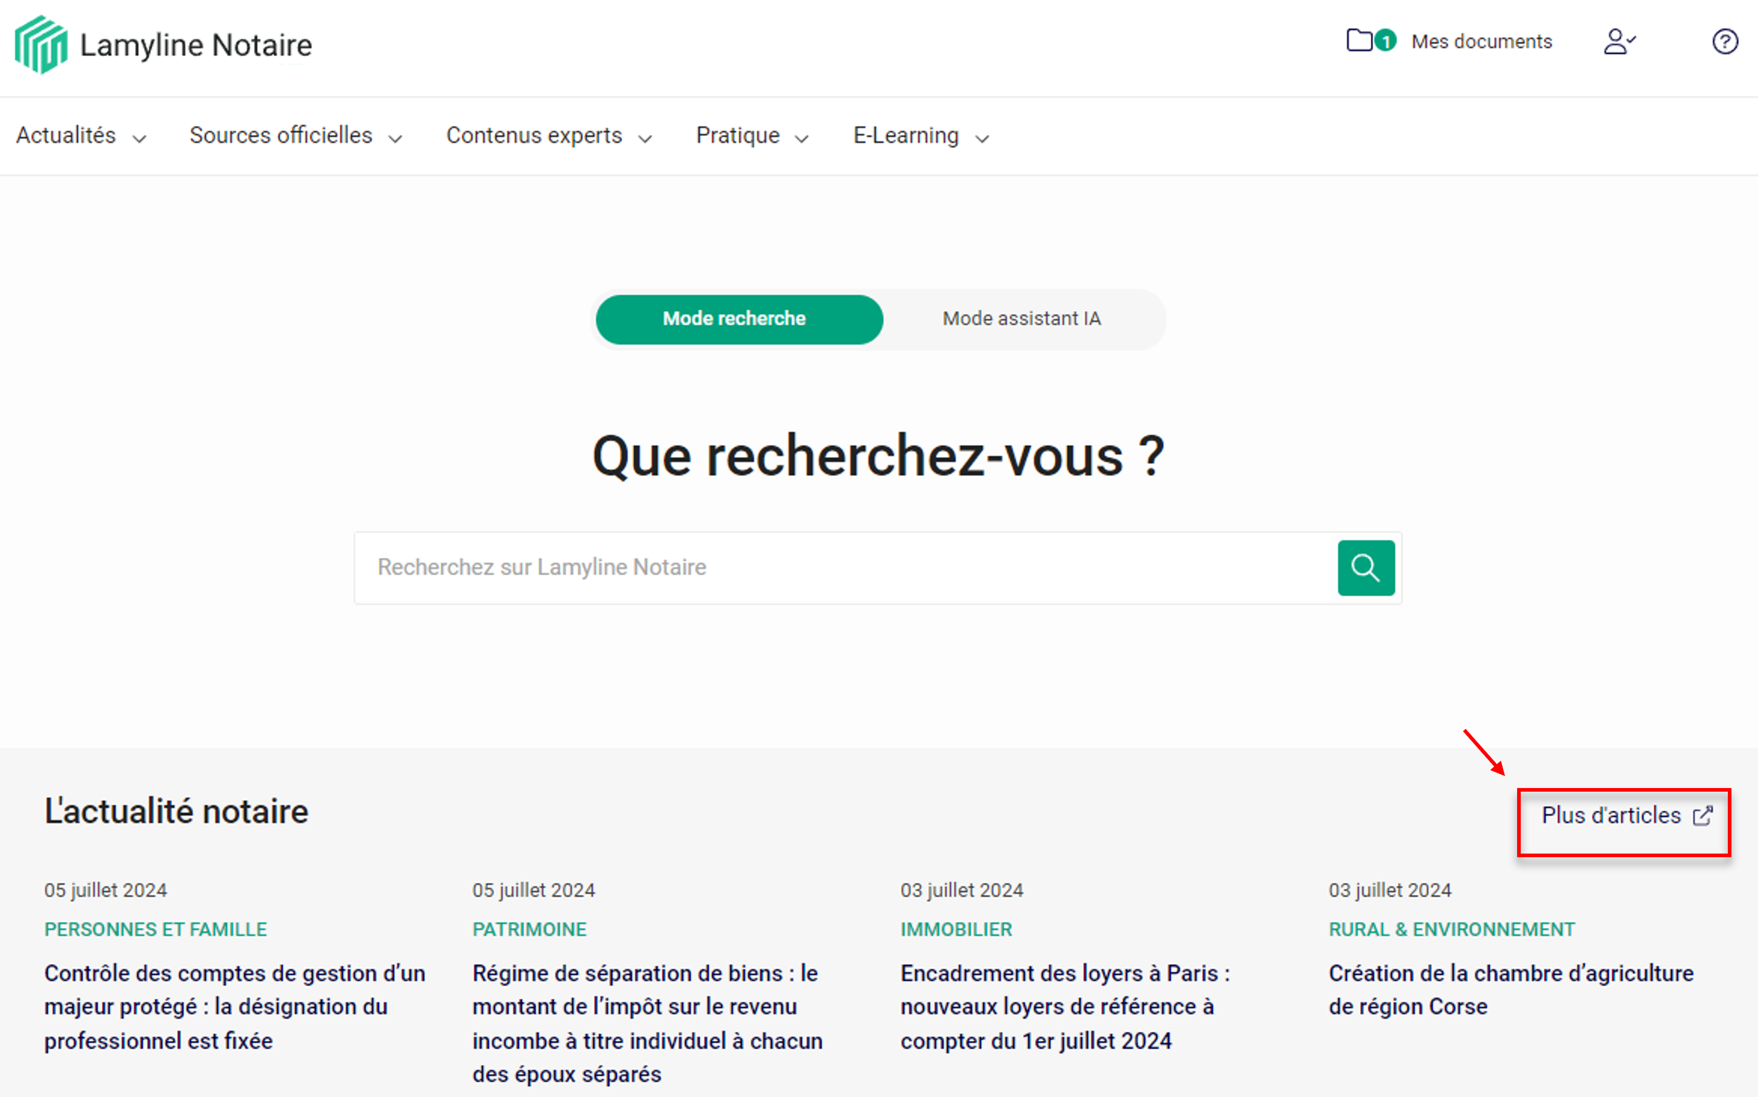Click the Mes documents link
This screenshot has height=1097, width=1758.
click(x=1481, y=42)
